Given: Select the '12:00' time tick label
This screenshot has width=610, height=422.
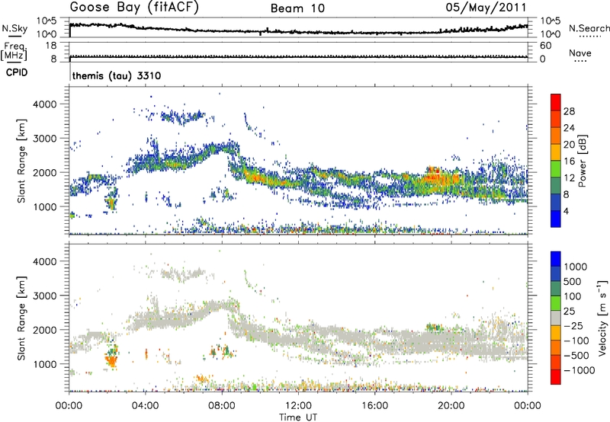Looking at the screenshot, I should pyautogui.click(x=298, y=406).
